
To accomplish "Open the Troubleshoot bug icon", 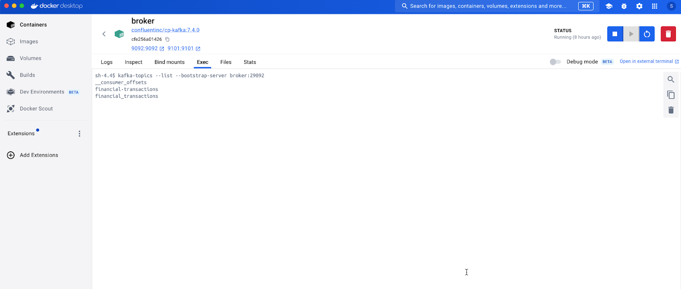I will pos(624,6).
